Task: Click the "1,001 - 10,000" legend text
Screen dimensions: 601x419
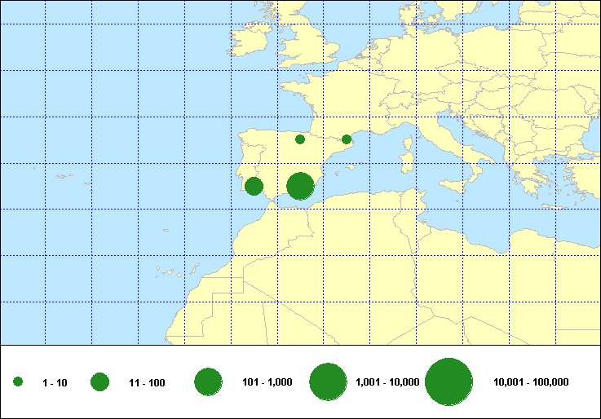Action: 388,382
